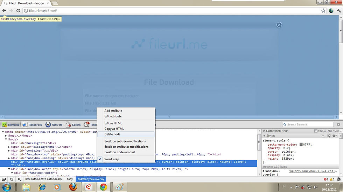Open Windows Explorer from the taskbar
This screenshot has width=343, height=192.
(26, 187)
